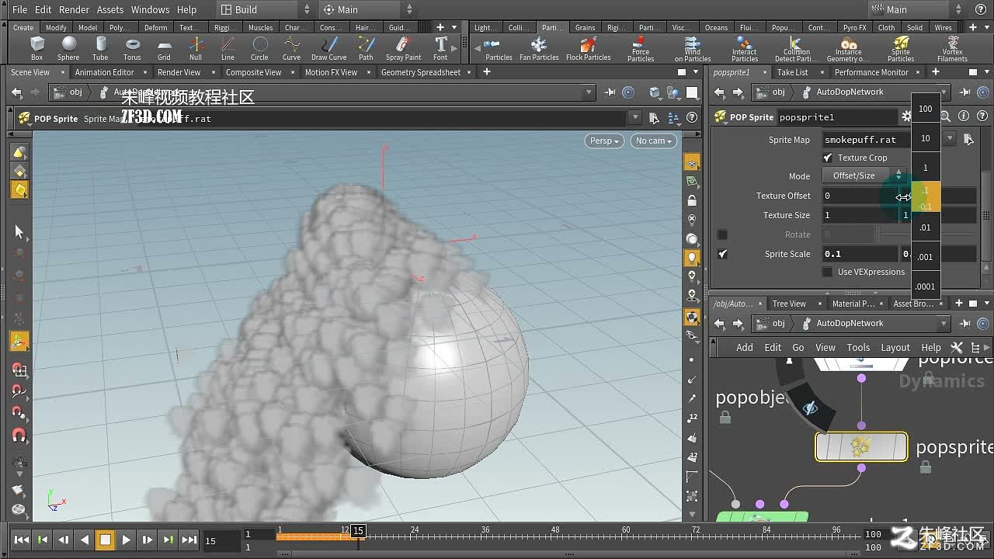Open the Windows menu

[150, 9]
